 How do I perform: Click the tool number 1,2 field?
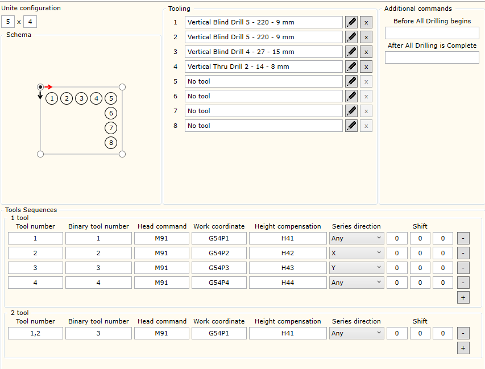point(35,333)
